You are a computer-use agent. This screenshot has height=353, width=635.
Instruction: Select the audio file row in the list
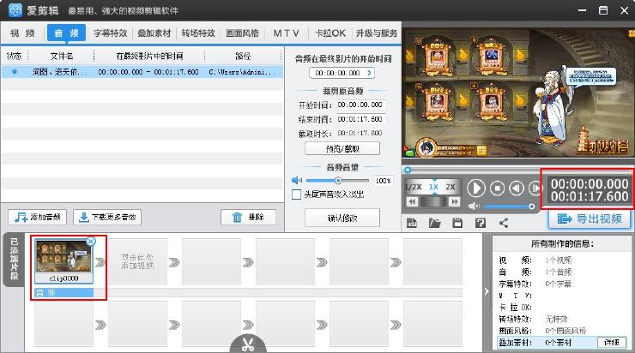[x=142, y=72]
